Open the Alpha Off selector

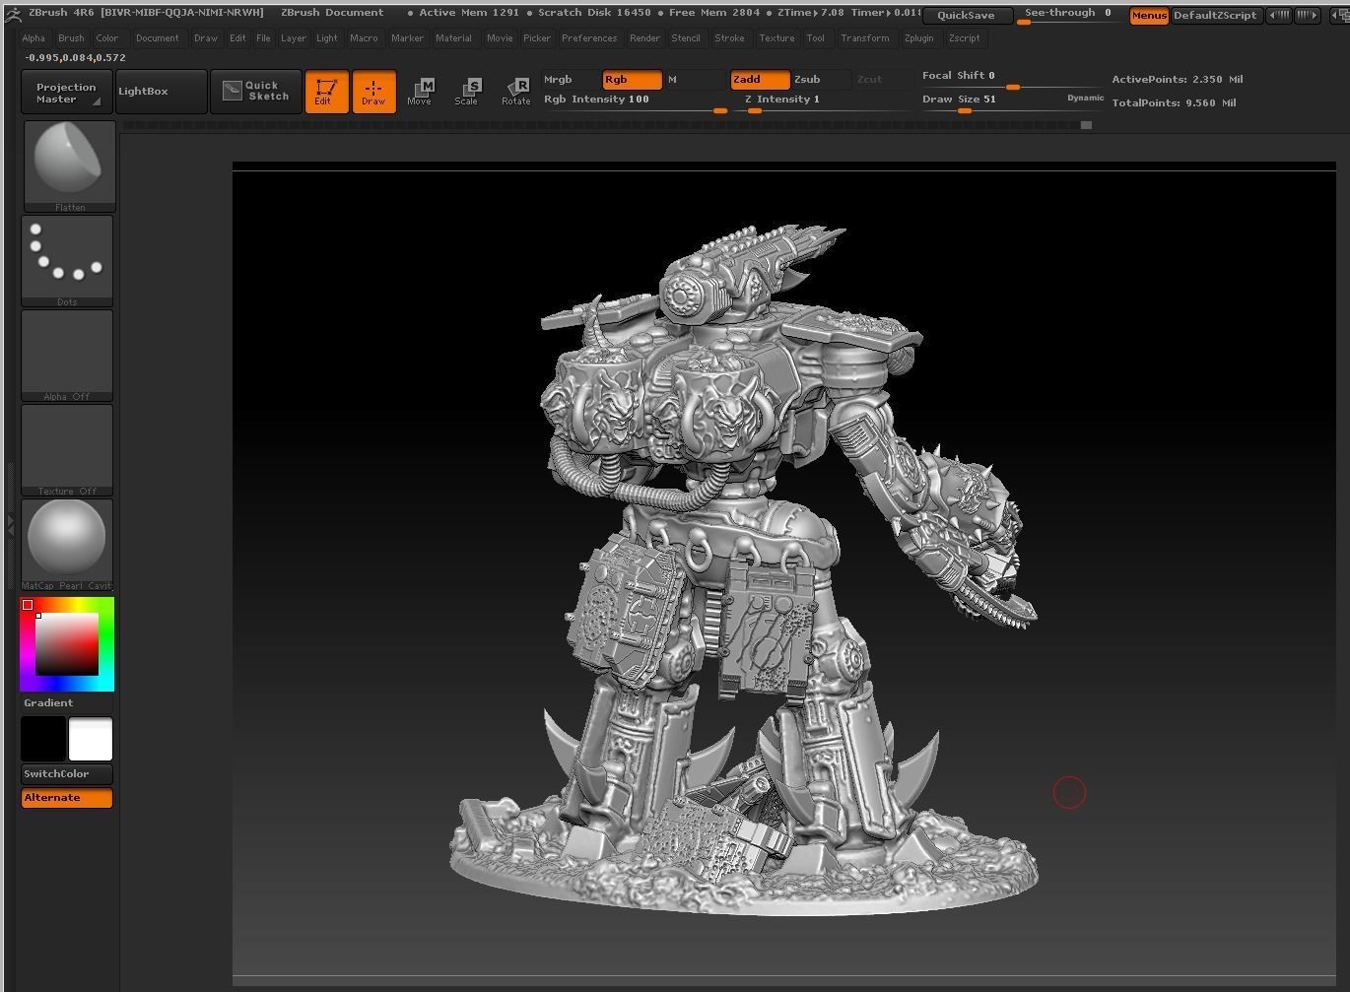(x=67, y=356)
